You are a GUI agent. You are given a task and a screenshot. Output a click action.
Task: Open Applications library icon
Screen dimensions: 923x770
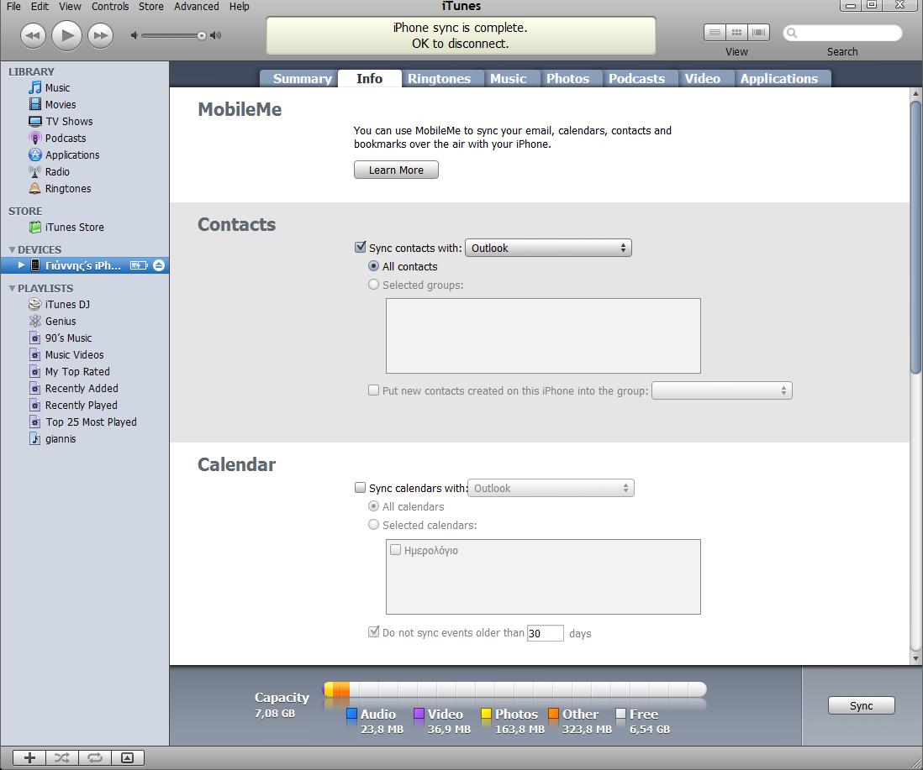coord(35,155)
